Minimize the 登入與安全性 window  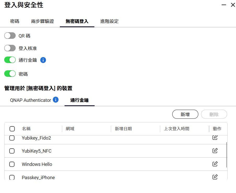224,5
